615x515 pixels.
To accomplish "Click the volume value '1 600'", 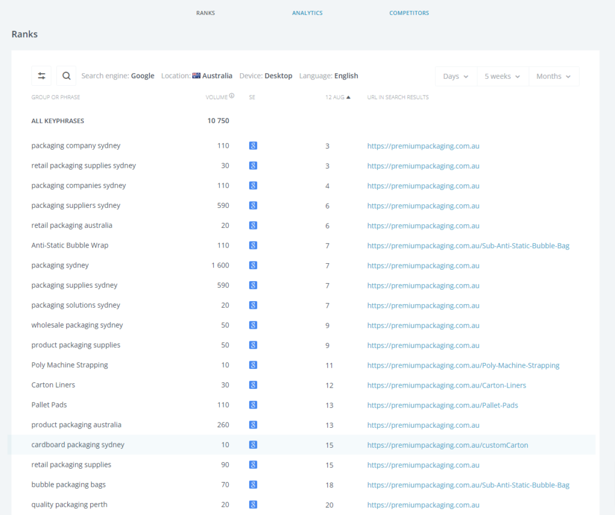I will tap(220, 266).
